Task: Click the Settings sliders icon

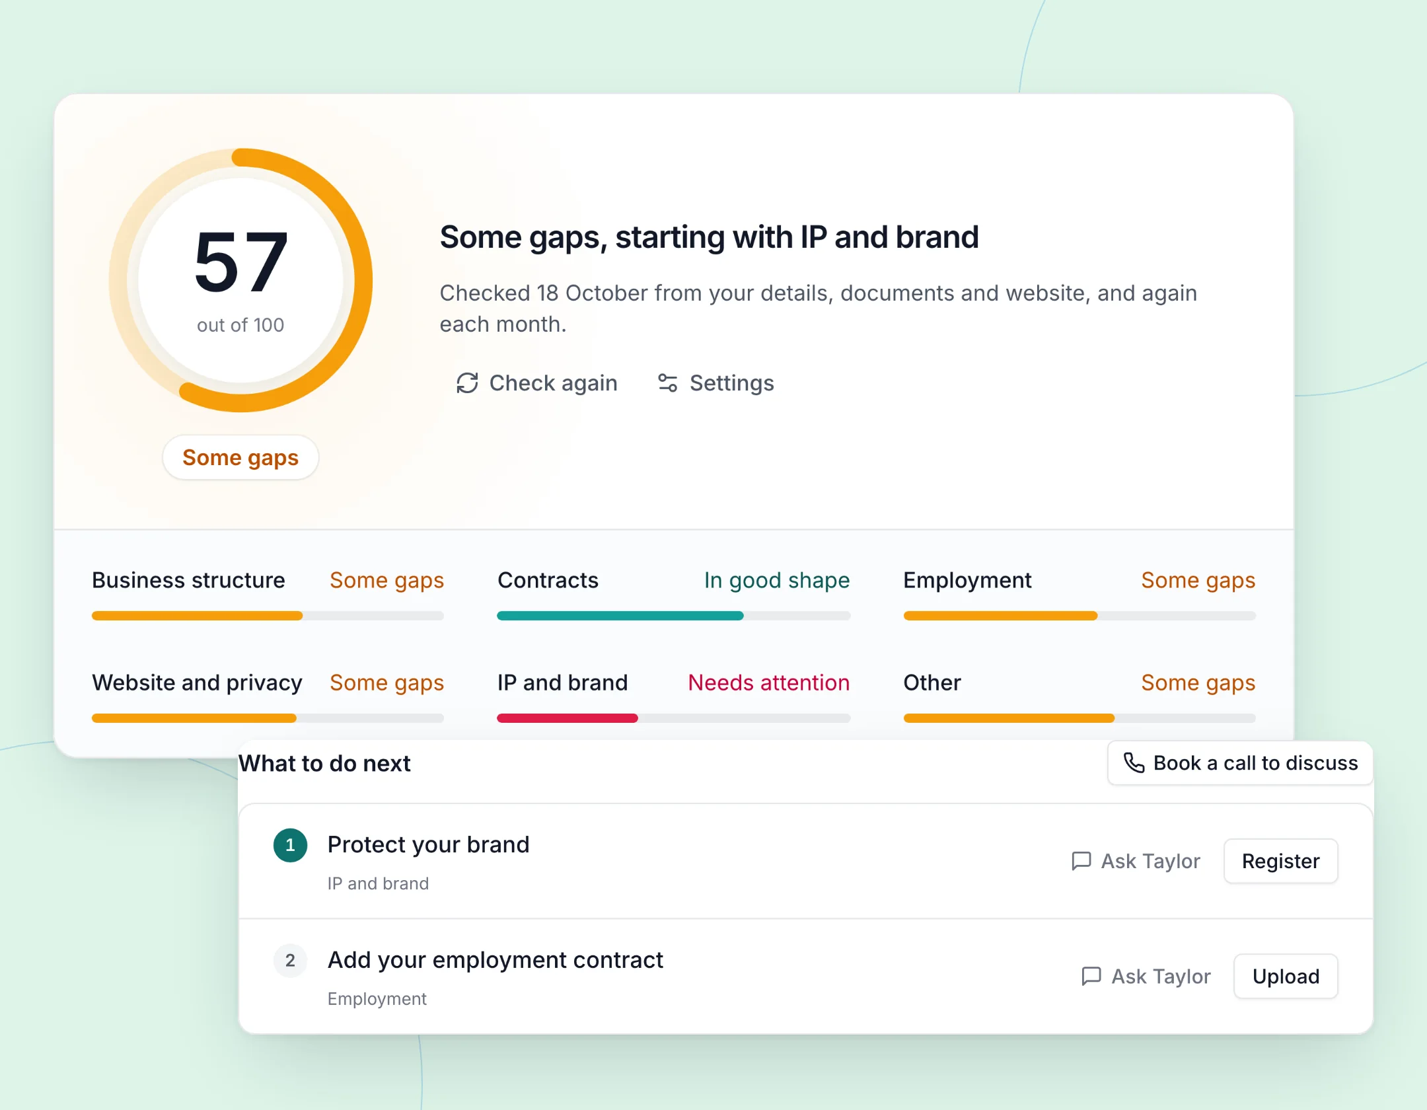Action: (x=667, y=383)
